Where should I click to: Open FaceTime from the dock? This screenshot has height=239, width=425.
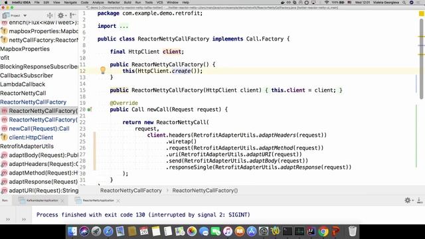(215, 232)
